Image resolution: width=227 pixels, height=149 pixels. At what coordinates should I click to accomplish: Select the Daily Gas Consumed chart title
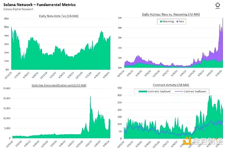click(59, 85)
